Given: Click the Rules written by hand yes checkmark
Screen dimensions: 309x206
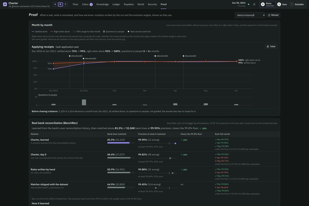Looking at the screenshot, I should click(184, 170).
